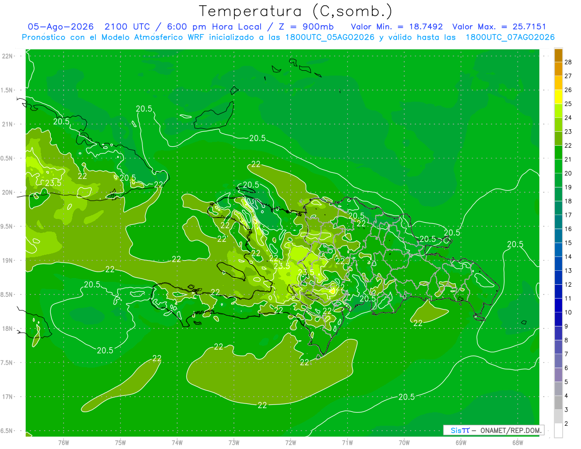Viewport: 581px width, 449px height.
Task: Pick the lime swatch between 24 and 25
Action: [x=558, y=110]
